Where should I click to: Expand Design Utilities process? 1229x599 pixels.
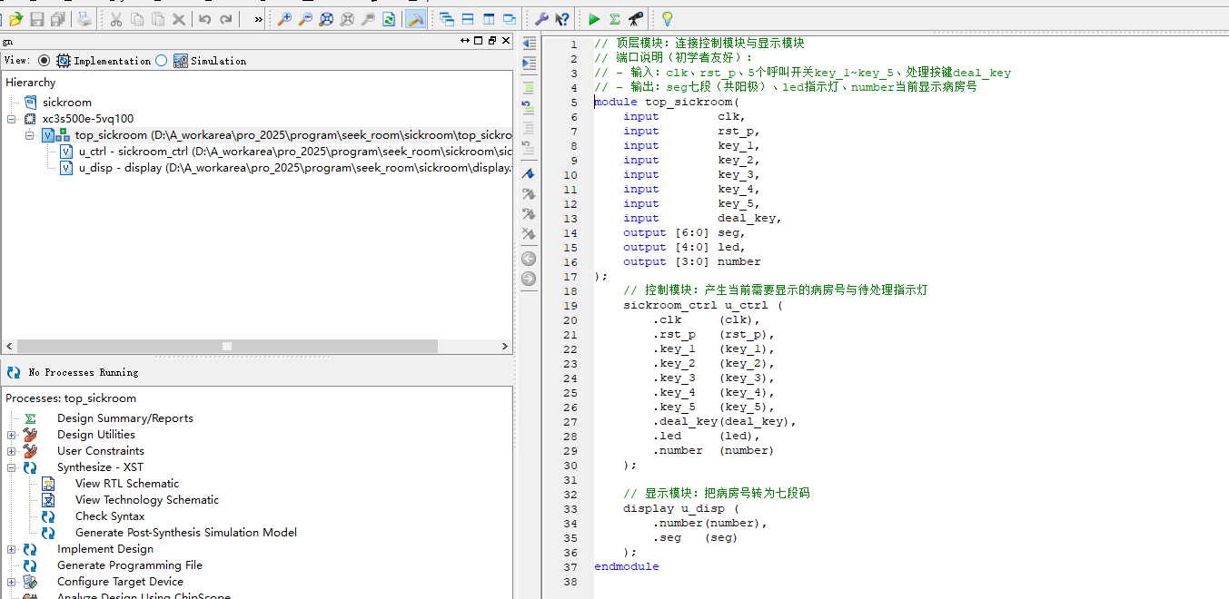[12, 435]
